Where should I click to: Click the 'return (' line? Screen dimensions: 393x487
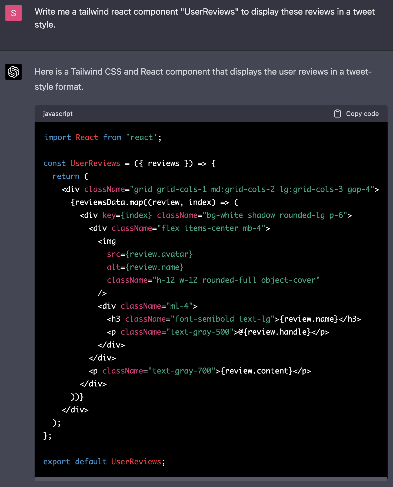click(71, 176)
